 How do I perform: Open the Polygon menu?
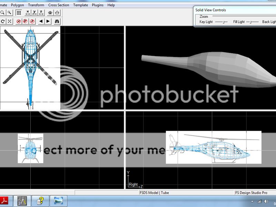tap(17, 5)
